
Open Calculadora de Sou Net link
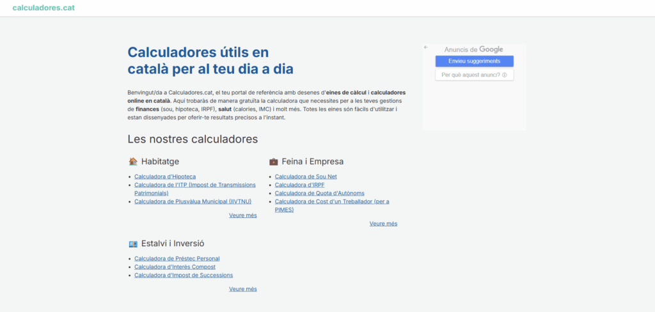tap(306, 176)
